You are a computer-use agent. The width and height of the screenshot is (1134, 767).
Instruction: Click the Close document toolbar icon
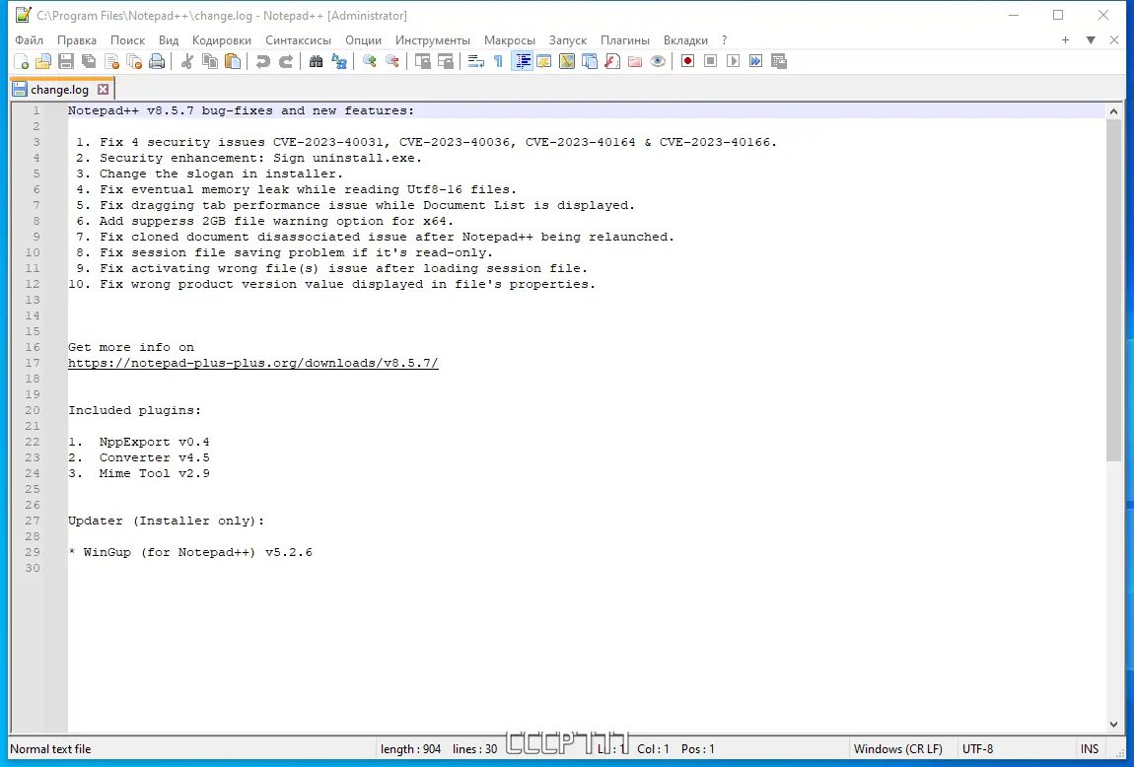tap(111, 61)
